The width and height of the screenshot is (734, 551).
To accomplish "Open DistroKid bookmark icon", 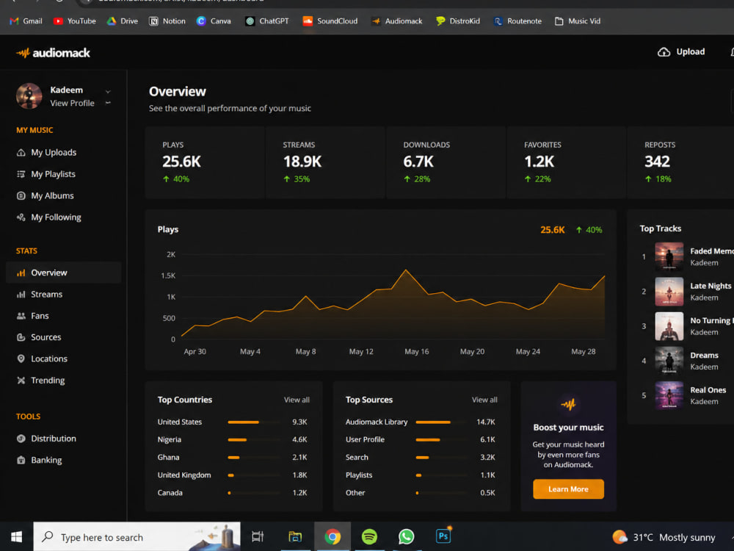I will pos(440,21).
